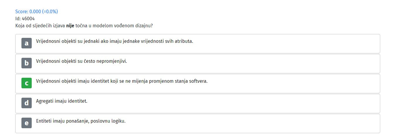Image resolution: width=394 pixels, height=137 pixels.
Task: Choose 'Vrijednosni objekti su često nepromjenjivi.'
Action: [x=82, y=61]
